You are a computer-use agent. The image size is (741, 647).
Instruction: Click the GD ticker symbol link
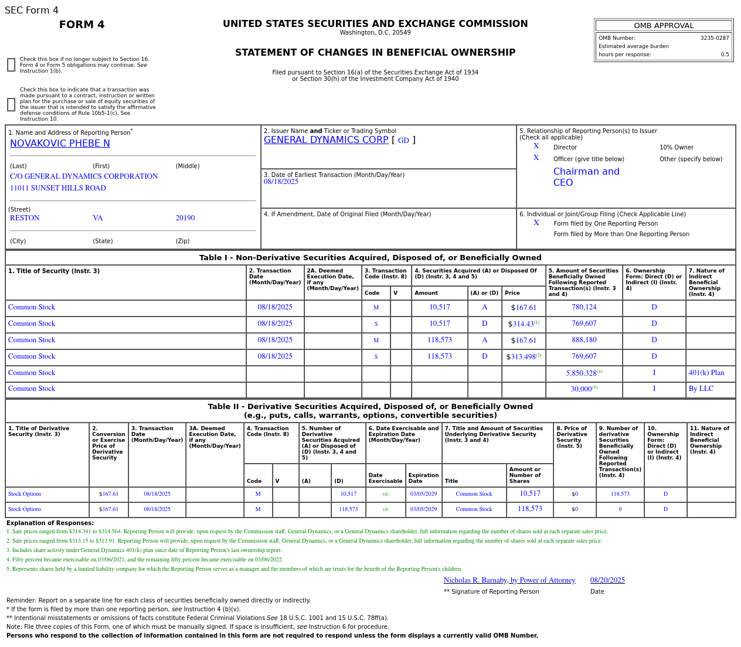(x=403, y=141)
